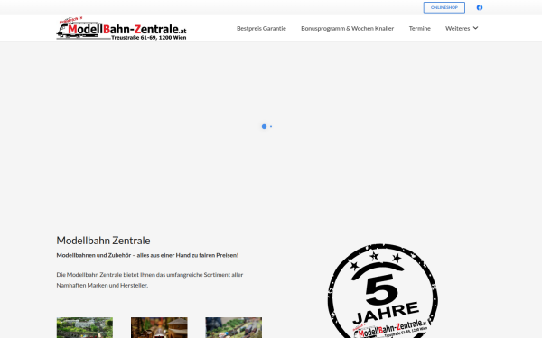Open the green landscape layout thumbnail
542x338 pixels.
85,328
